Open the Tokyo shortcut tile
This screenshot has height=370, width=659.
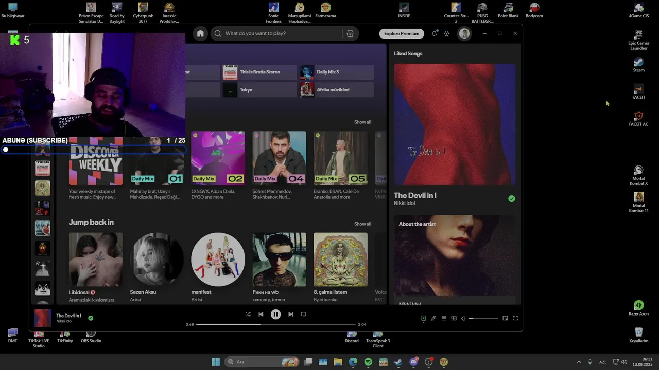click(259, 90)
